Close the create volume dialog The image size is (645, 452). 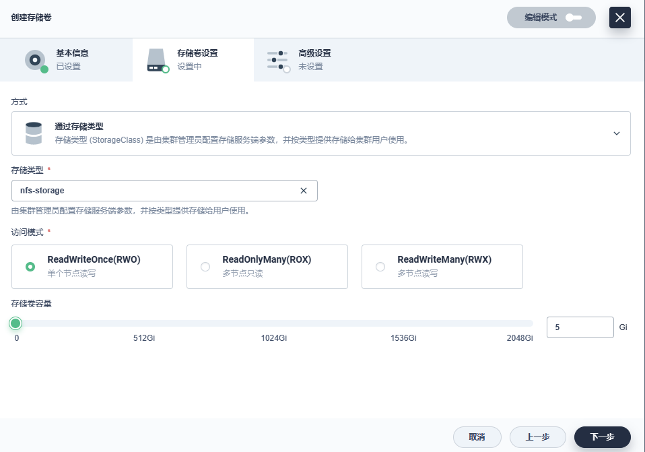tap(619, 18)
